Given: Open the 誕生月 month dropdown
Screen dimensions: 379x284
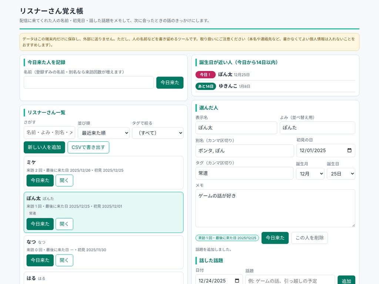Looking at the screenshot, I should (x=310, y=174).
